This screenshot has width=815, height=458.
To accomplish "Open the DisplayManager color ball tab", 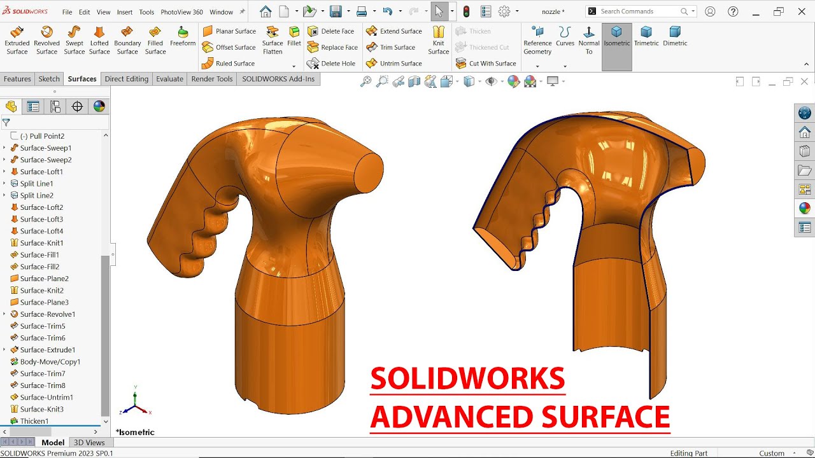I will coord(99,106).
